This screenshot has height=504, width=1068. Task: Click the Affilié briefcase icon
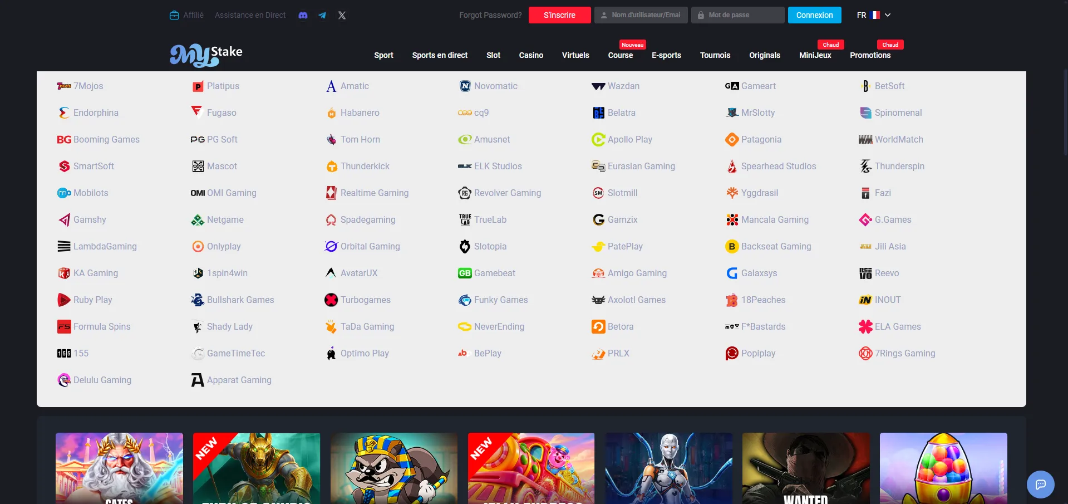(x=174, y=15)
